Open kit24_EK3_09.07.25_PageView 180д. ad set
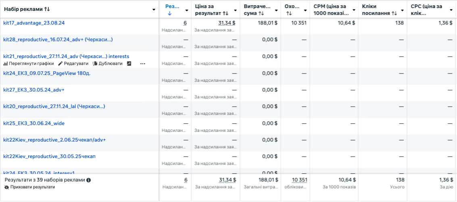The image size is (457, 202). click(47, 73)
